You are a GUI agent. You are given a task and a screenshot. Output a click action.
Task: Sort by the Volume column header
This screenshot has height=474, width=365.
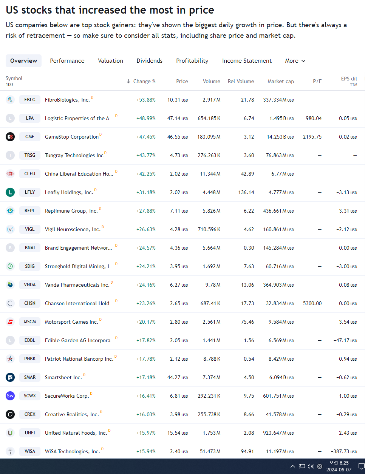point(211,81)
